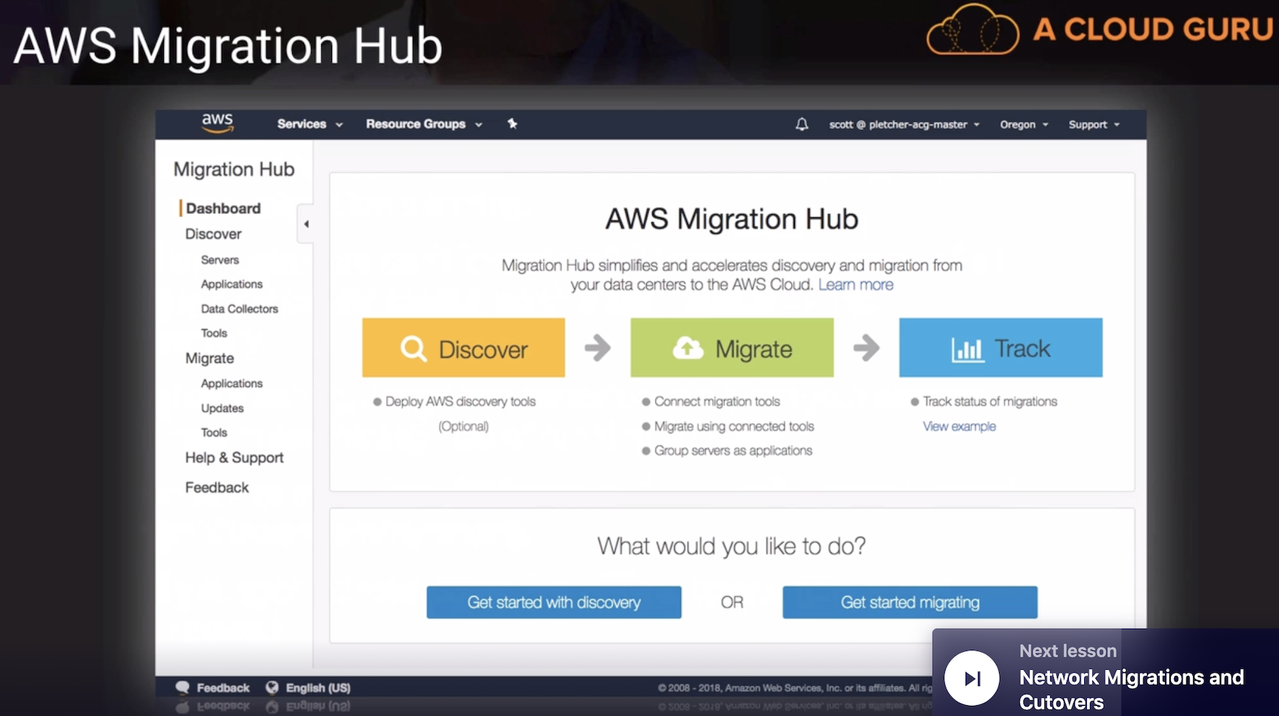
Task: Click the Migrate cloud upload tile
Action: tap(732, 348)
